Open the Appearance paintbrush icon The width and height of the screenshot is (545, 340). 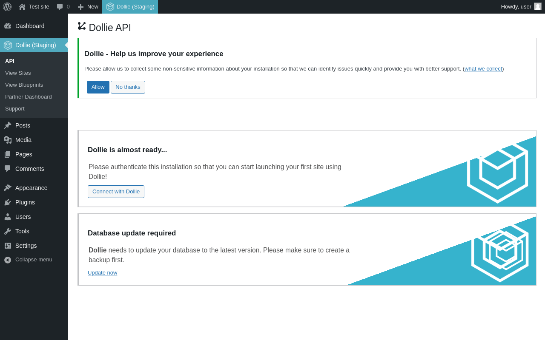pyautogui.click(x=8, y=188)
